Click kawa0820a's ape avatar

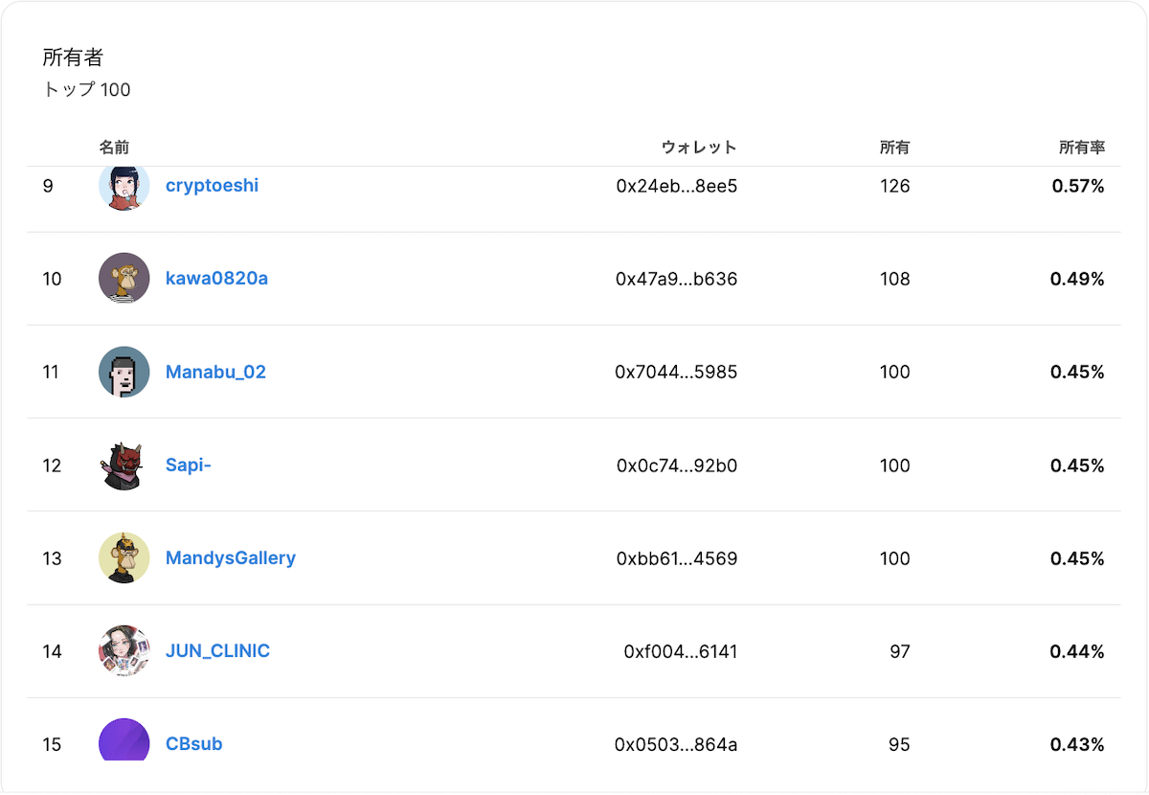pos(124,279)
